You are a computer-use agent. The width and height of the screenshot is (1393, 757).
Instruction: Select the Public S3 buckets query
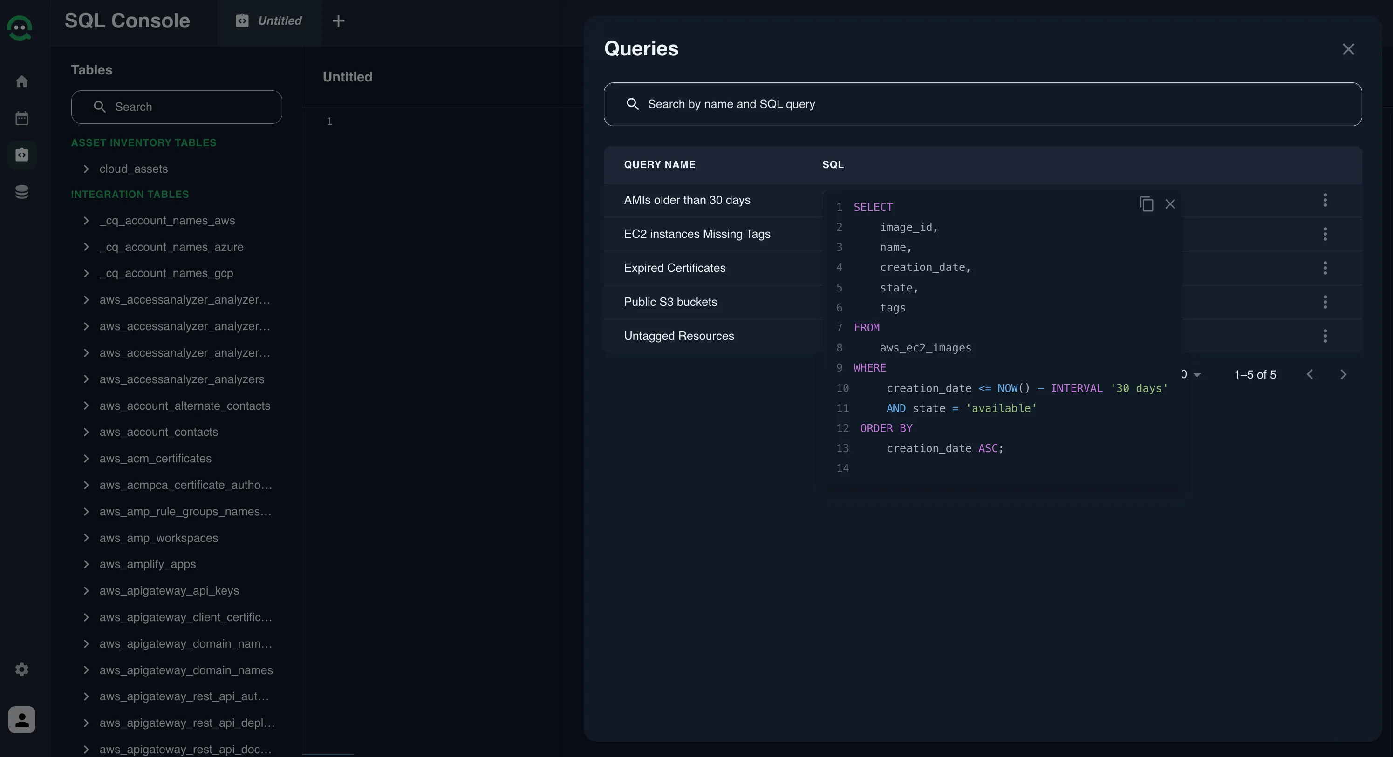coord(670,302)
